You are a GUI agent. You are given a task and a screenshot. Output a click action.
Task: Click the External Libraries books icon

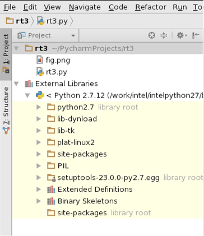coord(29,84)
